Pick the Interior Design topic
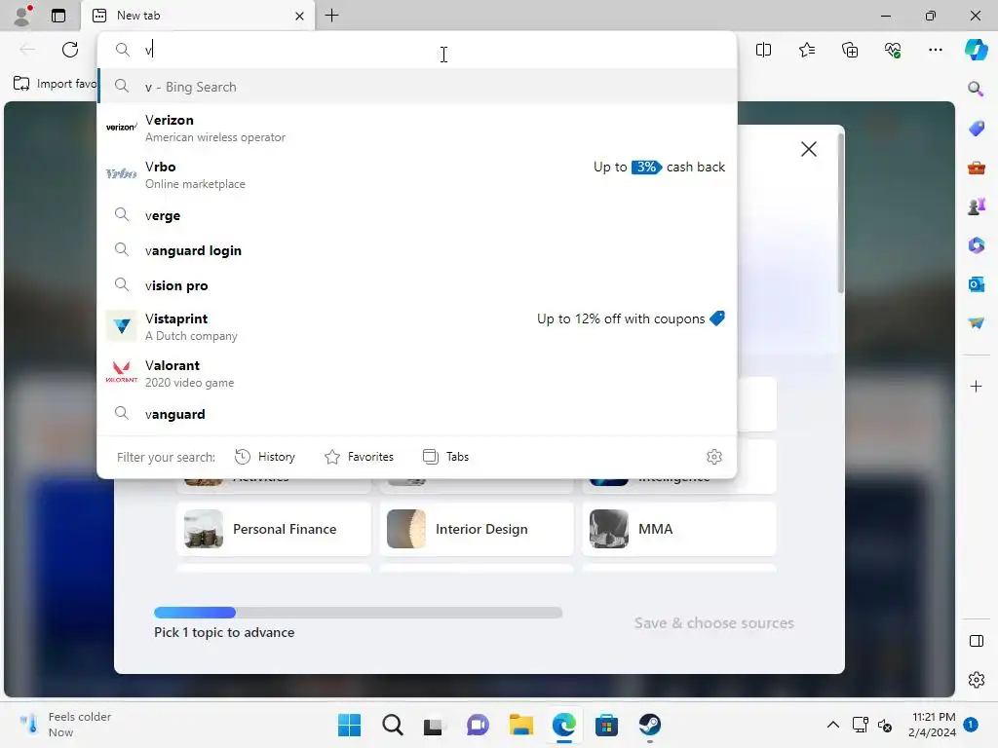Image resolution: width=998 pixels, height=748 pixels. [x=476, y=529]
